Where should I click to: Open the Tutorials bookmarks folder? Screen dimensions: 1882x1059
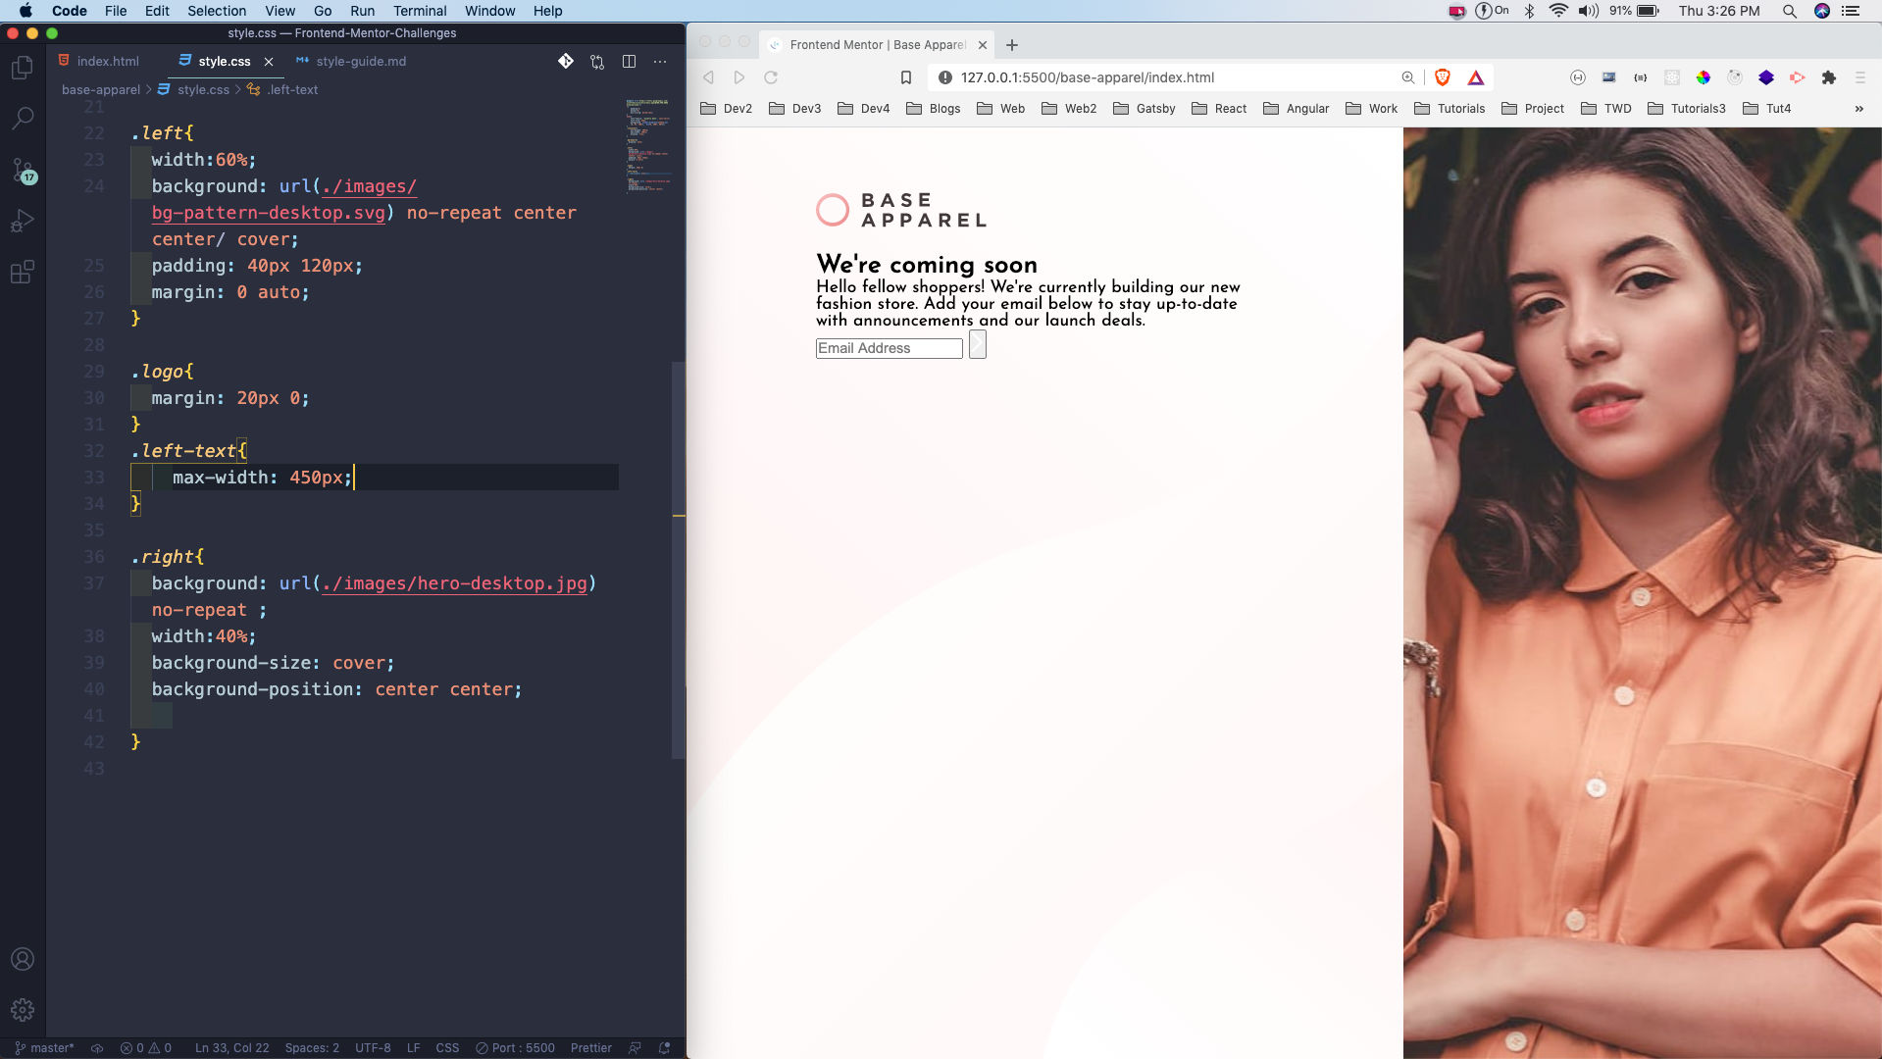1450,109
